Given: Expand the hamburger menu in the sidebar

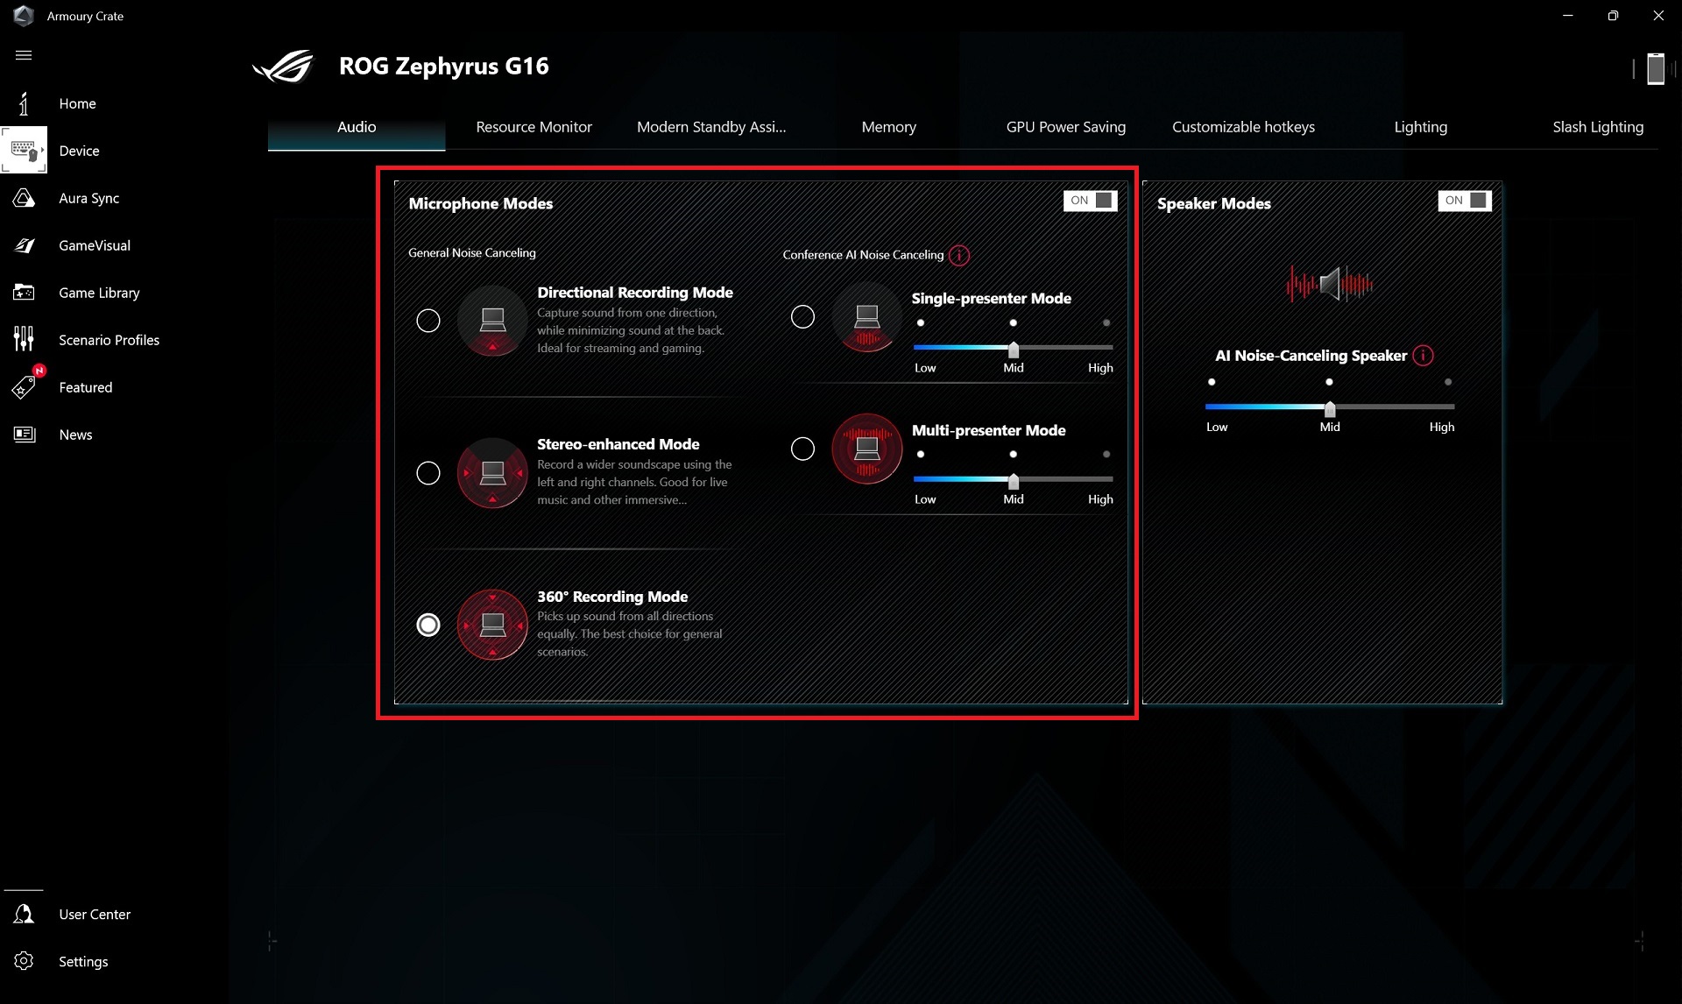Looking at the screenshot, I should 24,55.
